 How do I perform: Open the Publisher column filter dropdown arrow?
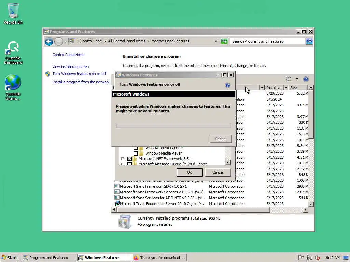(262, 88)
